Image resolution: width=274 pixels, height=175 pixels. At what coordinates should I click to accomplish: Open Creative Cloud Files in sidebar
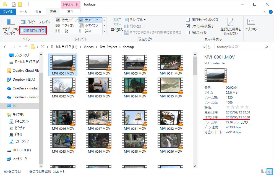(x=23, y=71)
